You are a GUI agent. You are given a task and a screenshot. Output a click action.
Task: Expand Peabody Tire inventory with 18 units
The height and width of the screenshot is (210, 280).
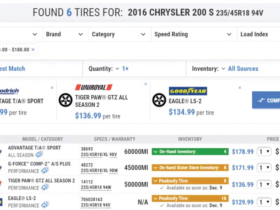190,198
